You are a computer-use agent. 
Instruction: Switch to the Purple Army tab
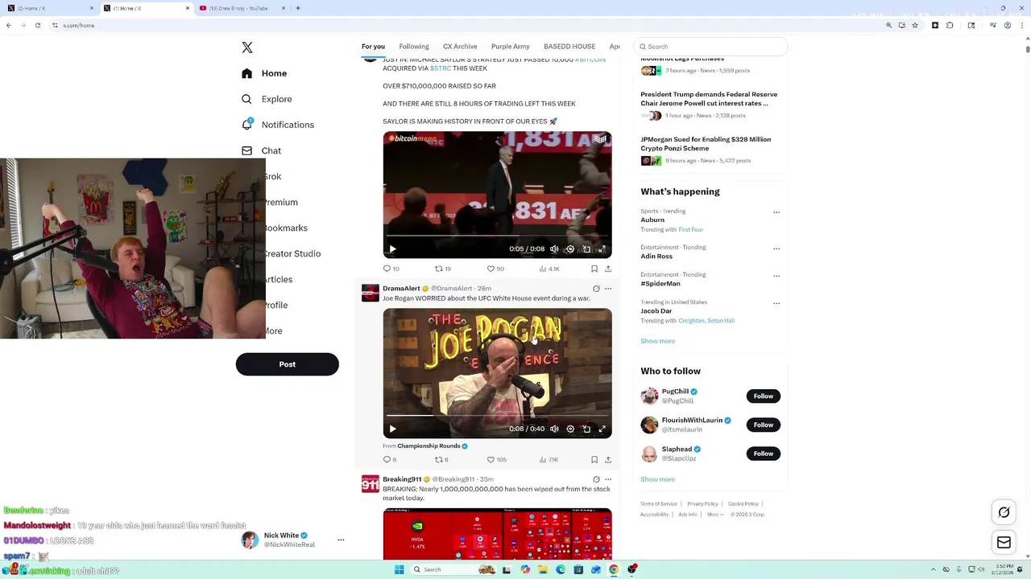pos(511,47)
